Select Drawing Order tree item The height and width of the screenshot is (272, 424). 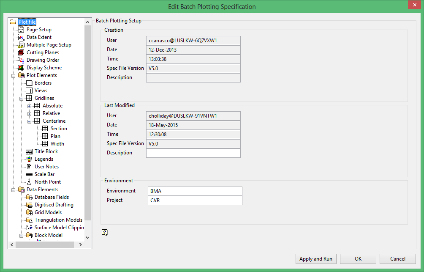43,60
